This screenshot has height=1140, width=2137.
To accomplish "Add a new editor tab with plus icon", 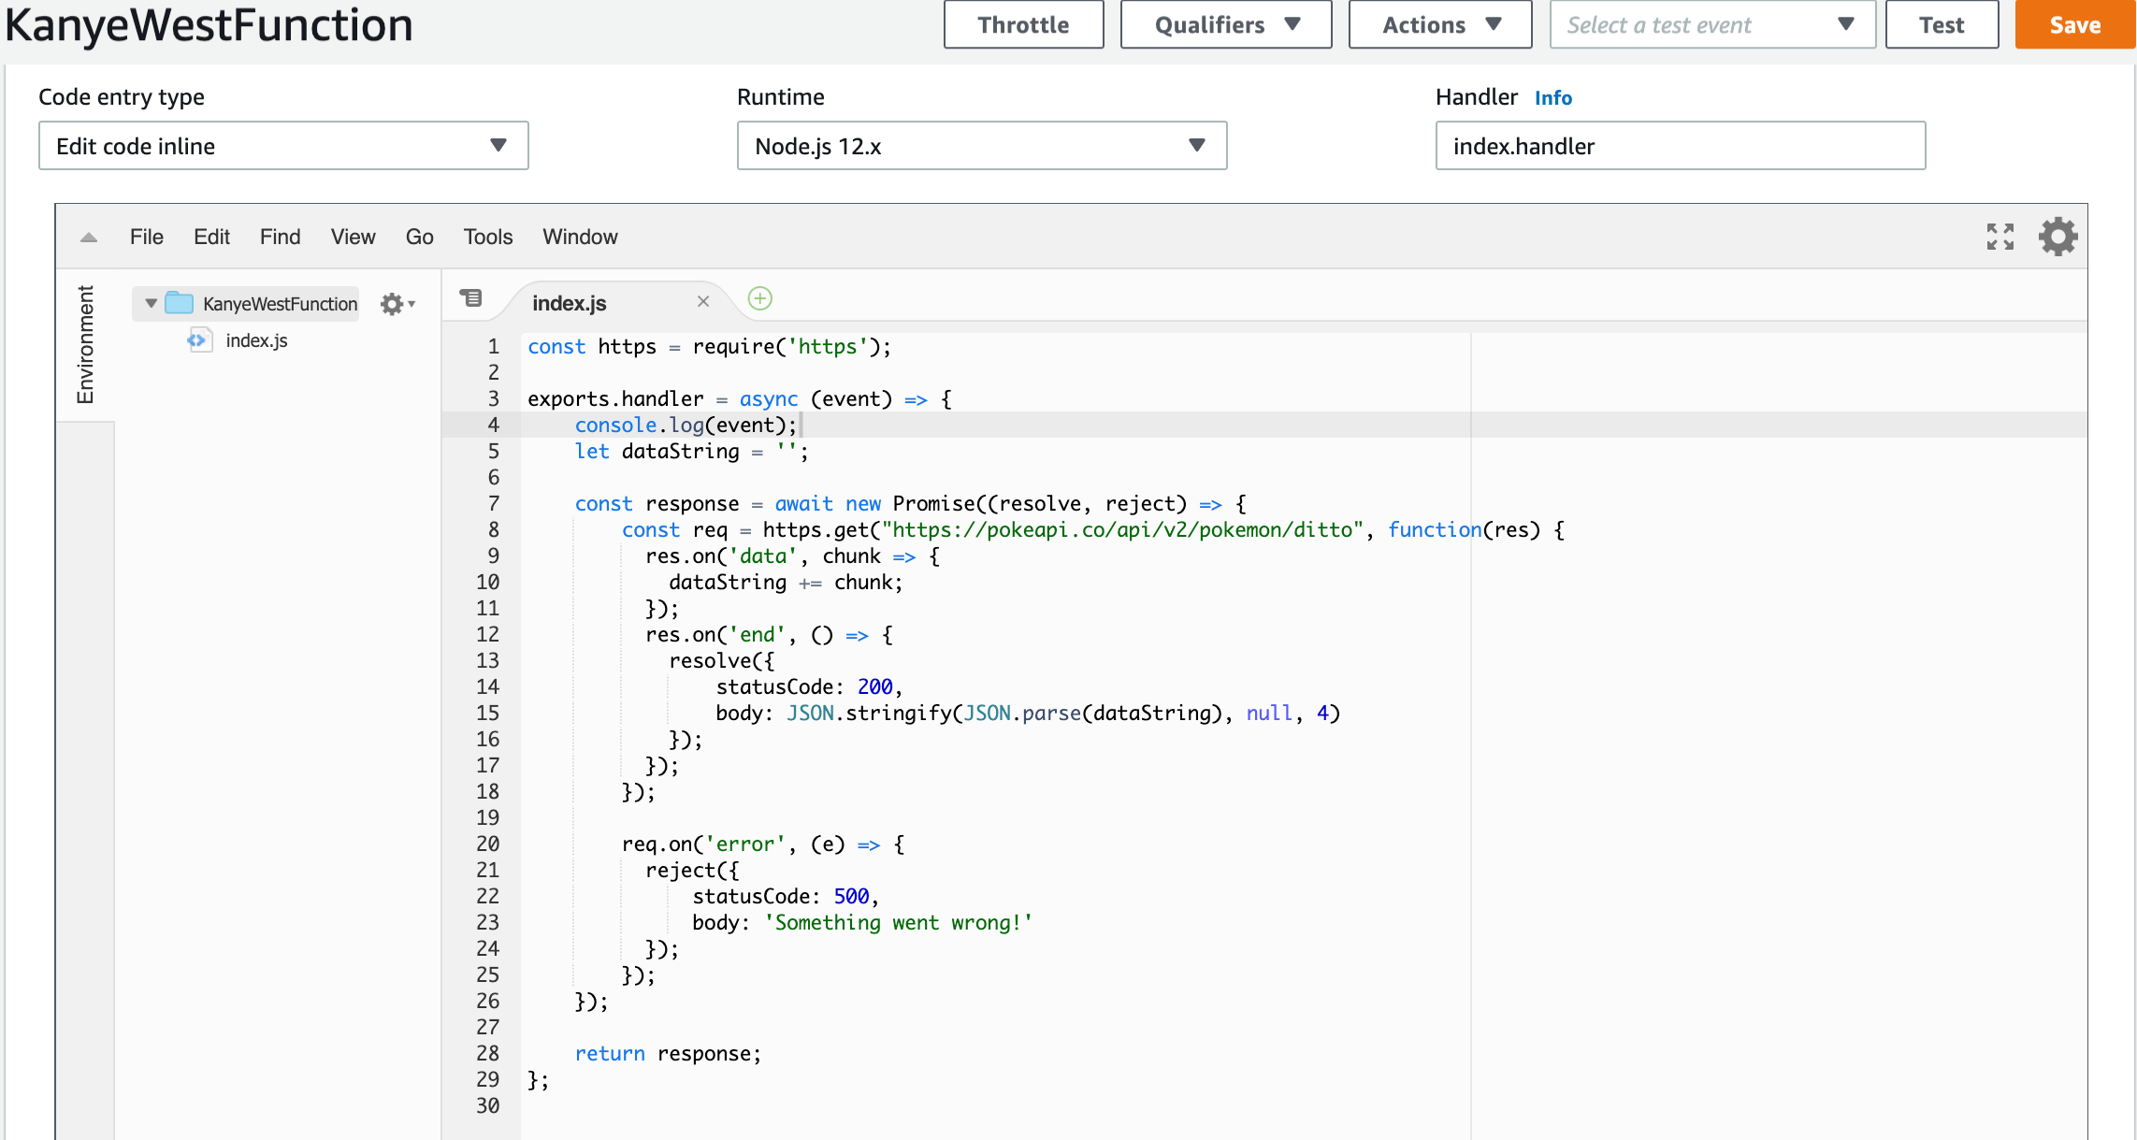I will tap(760, 299).
